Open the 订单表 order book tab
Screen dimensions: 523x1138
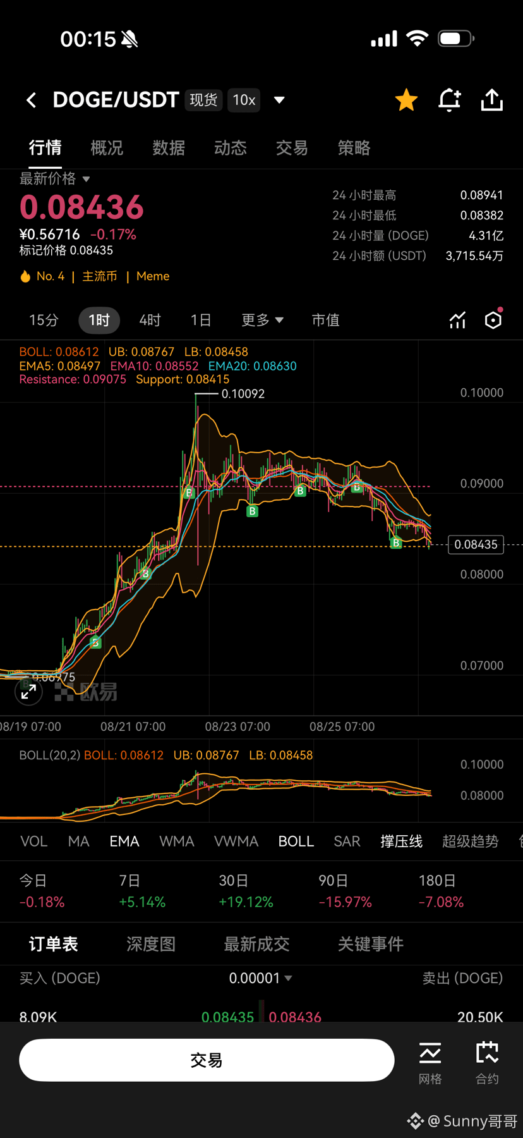tap(54, 945)
